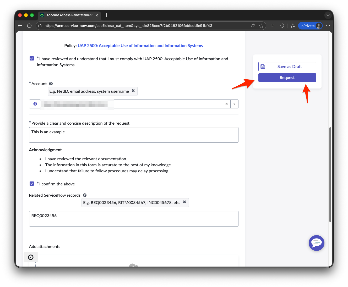The height and width of the screenshot is (287, 348).
Task: Reload the page with the refresh icon
Action: click(x=29, y=25)
